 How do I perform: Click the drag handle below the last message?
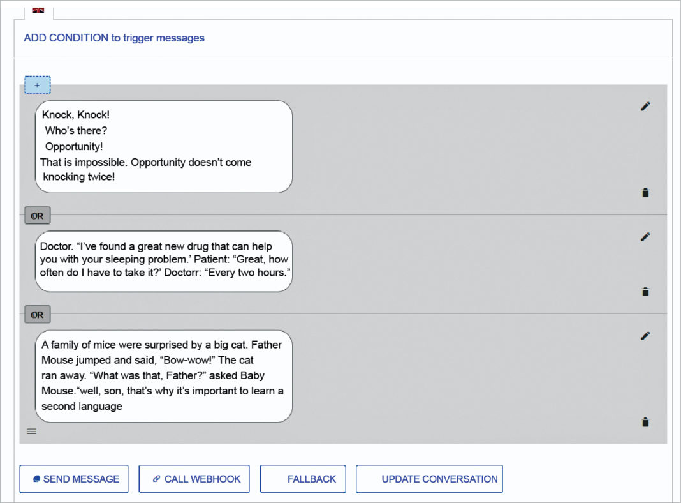tap(31, 431)
